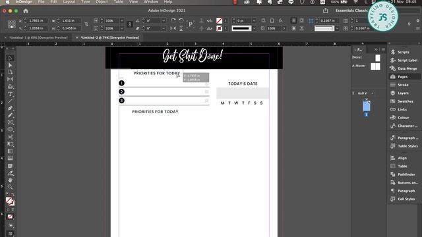Switch to the Untitled-2 document tab
This screenshot has width=422, height=237.
(110, 38)
